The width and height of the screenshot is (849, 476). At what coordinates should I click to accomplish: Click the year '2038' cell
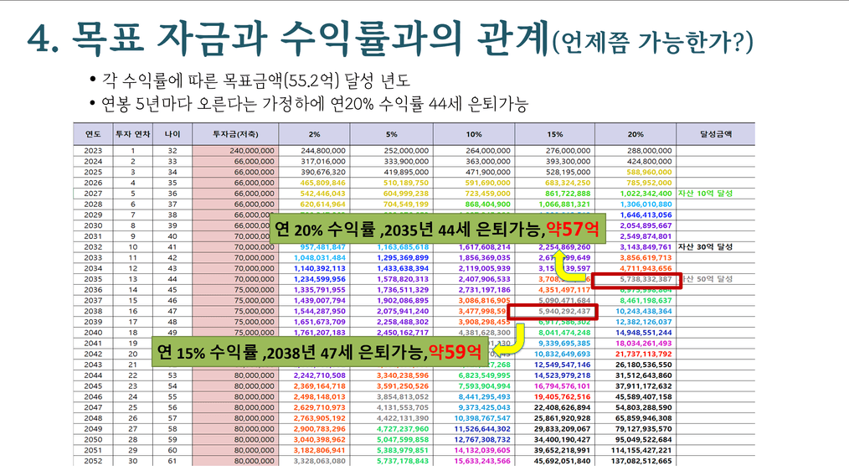pos(93,311)
